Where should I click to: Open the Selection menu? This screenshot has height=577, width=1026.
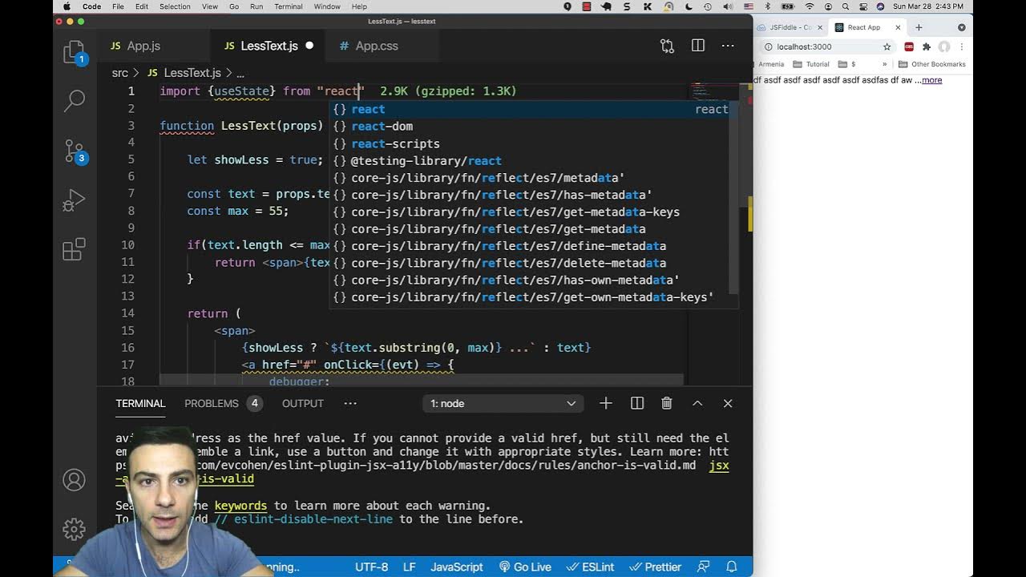coord(175,6)
